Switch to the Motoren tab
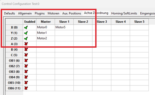 pos(53,13)
